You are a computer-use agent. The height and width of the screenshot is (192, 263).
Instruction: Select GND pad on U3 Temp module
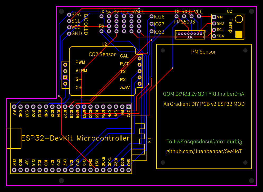click(x=214, y=23)
